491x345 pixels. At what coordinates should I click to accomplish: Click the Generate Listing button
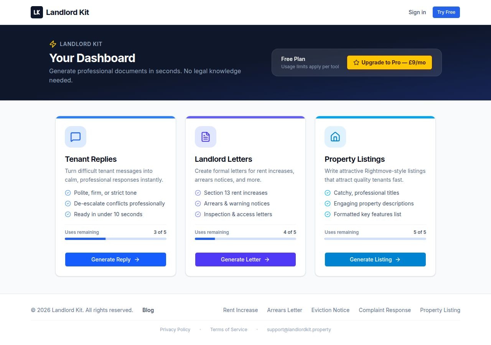(375, 260)
